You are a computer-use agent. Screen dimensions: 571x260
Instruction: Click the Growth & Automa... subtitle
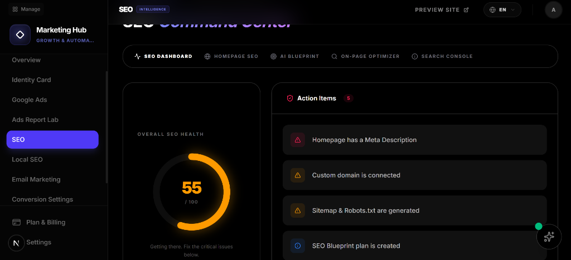pyautogui.click(x=65, y=41)
